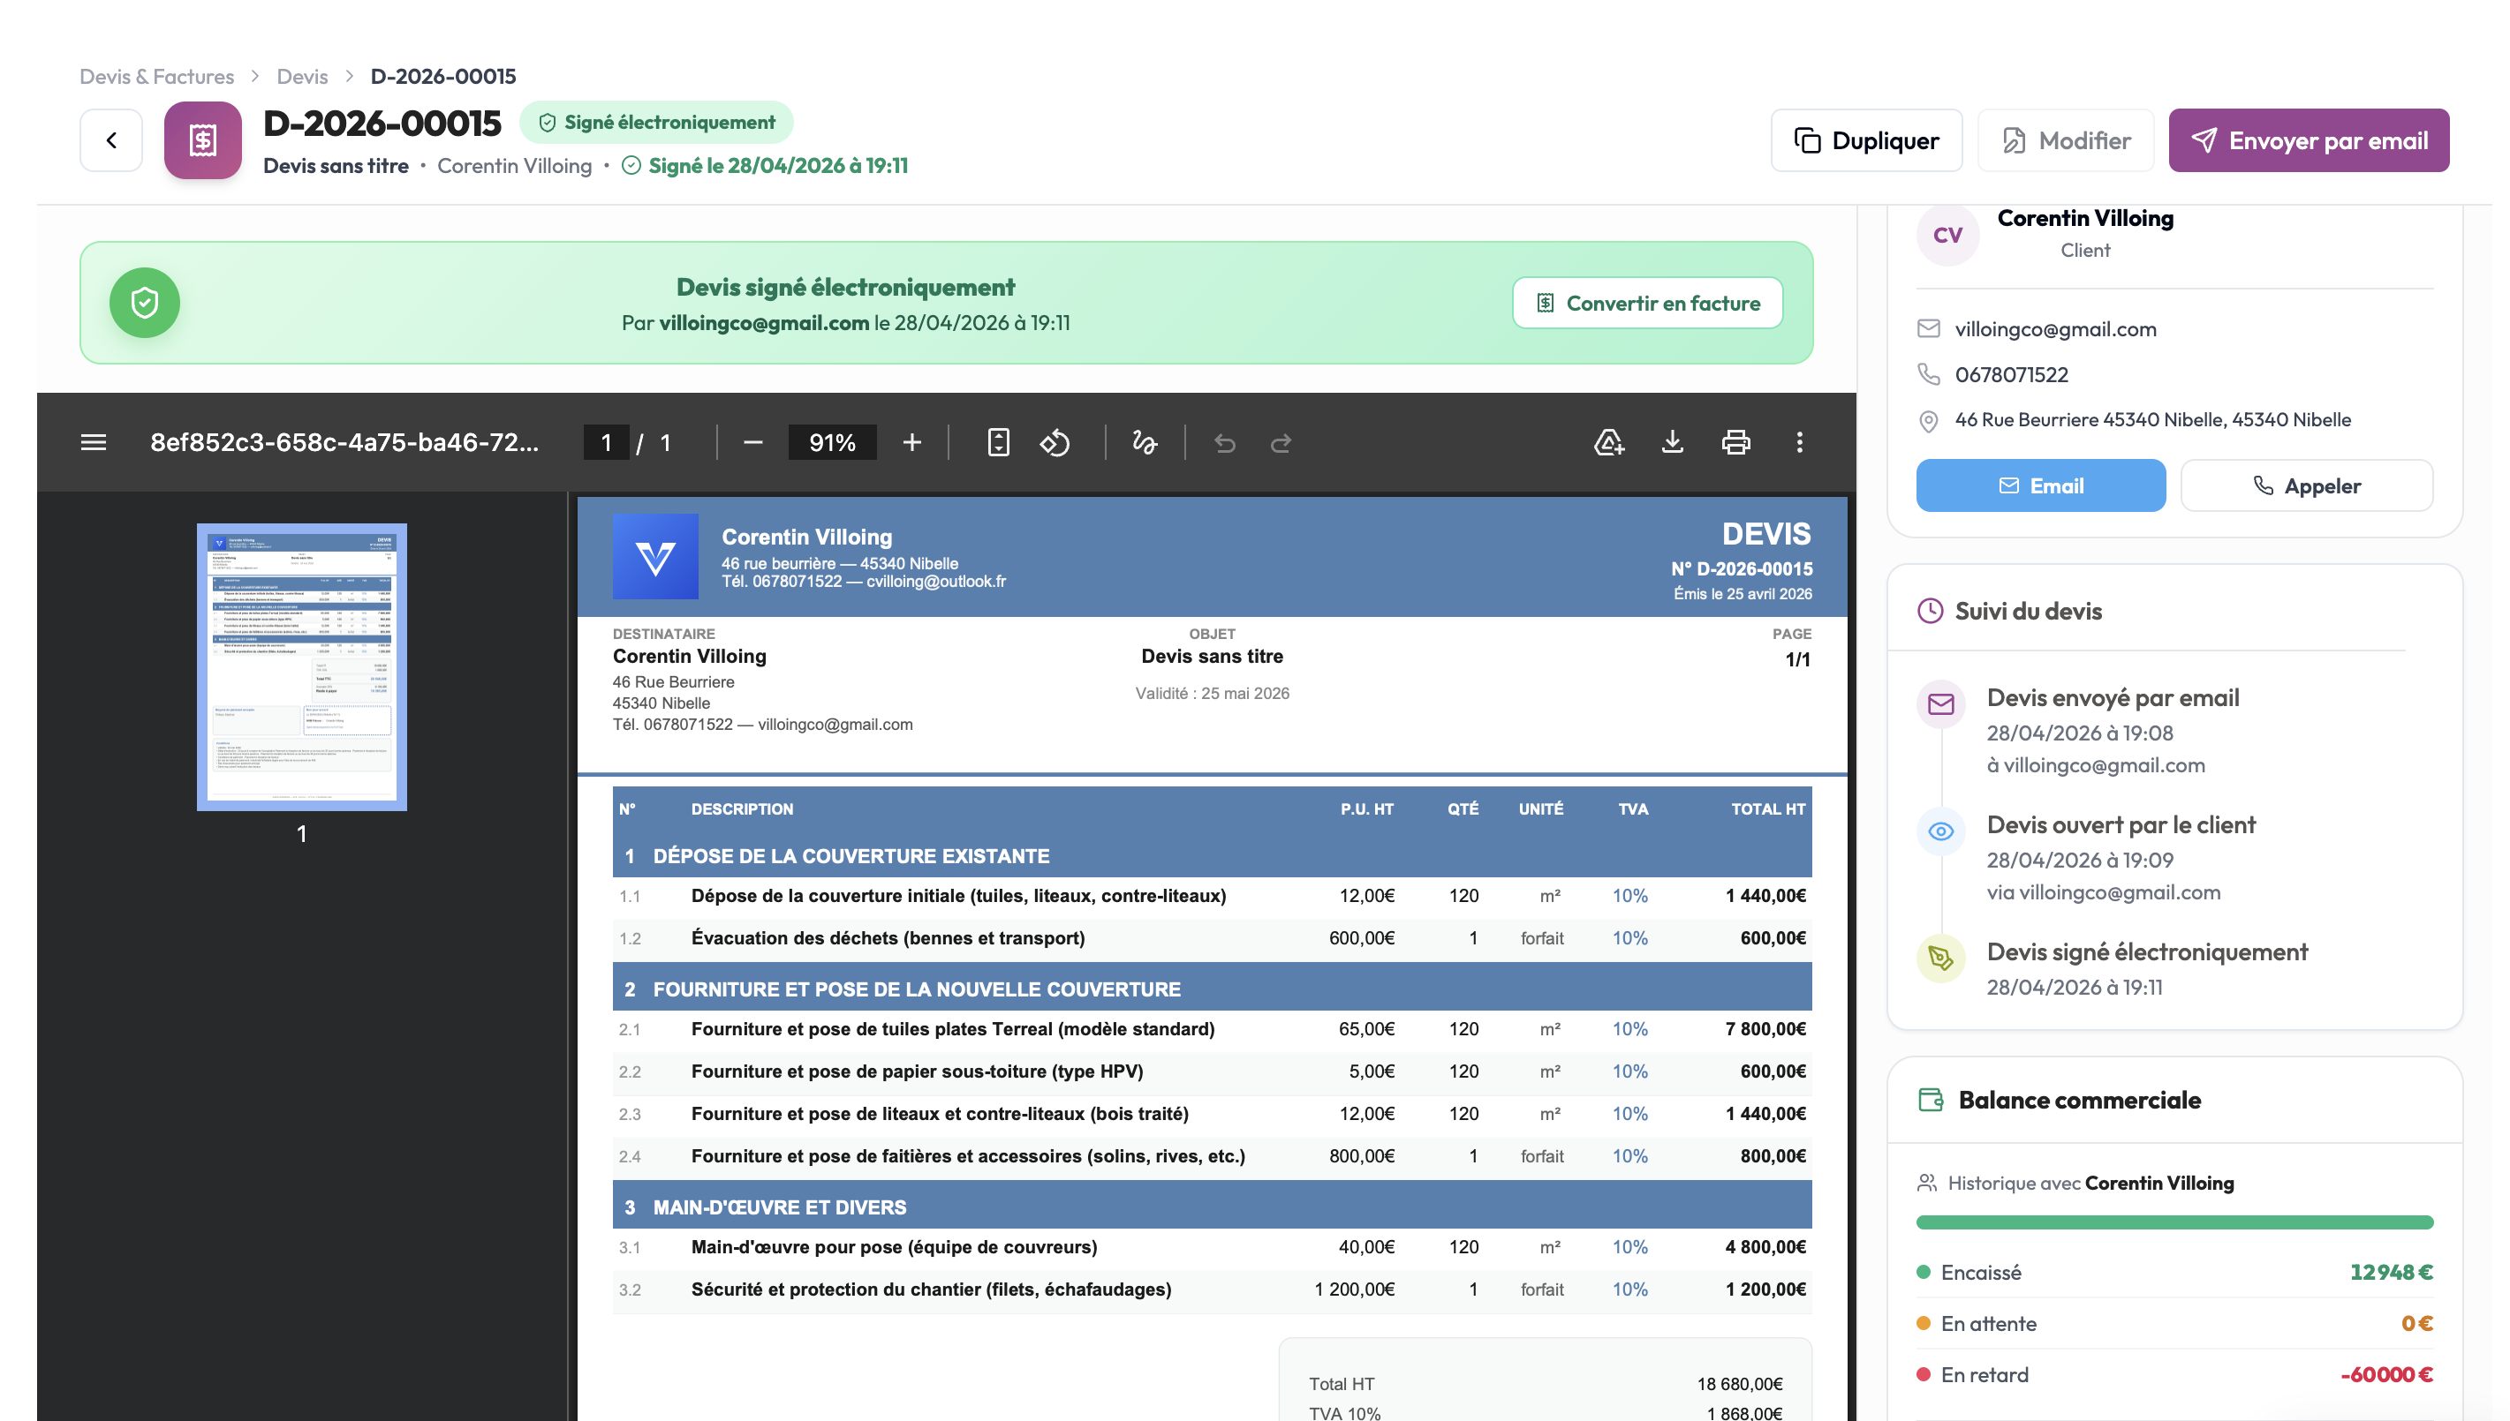Open the PDF viewer more actions menu

point(1799,443)
